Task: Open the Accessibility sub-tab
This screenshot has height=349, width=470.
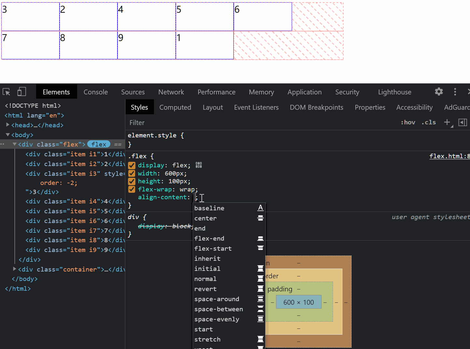Action: (x=415, y=107)
